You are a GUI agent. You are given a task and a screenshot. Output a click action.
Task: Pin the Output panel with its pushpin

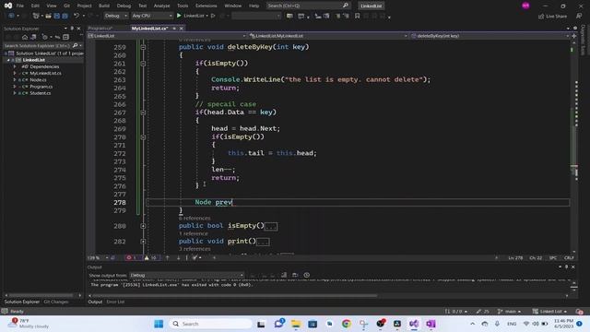566,267
